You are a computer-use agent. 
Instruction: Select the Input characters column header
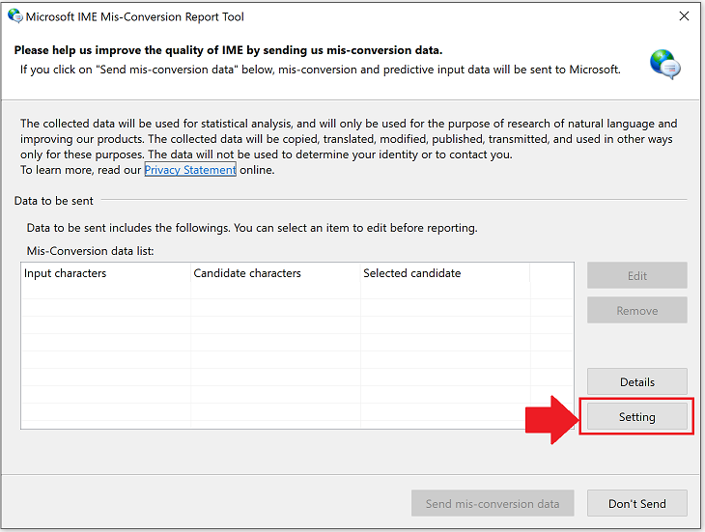tap(106, 273)
